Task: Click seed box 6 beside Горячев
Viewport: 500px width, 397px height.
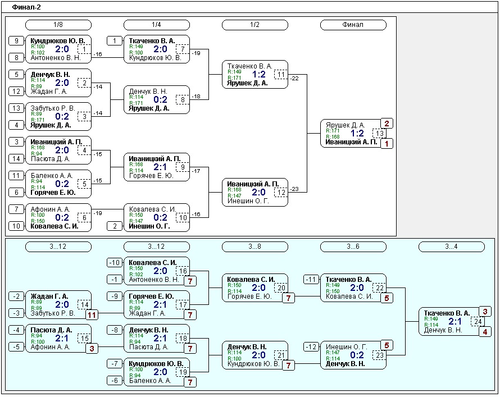Action: click(x=16, y=193)
